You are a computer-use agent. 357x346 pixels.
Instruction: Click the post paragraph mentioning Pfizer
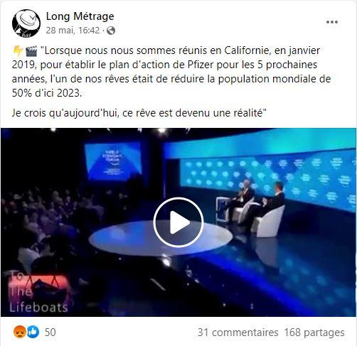(x=171, y=72)
